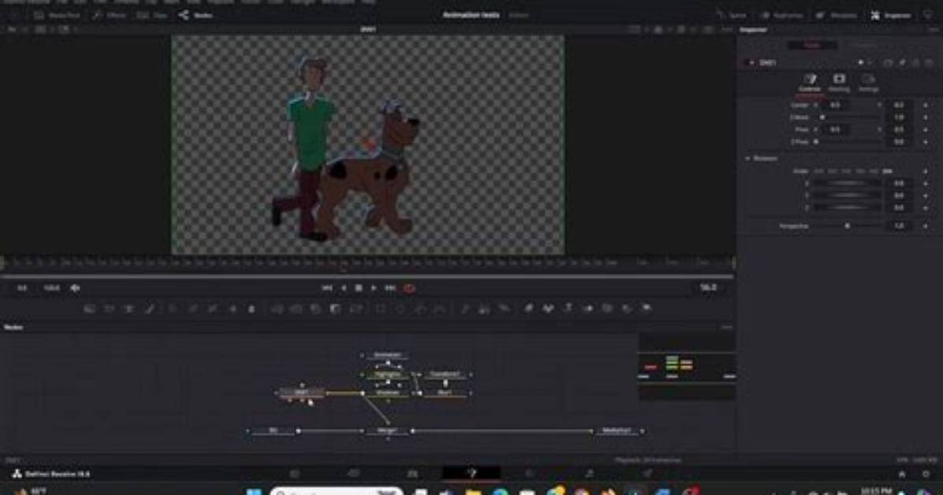Select the Rectangle mask tool
This screenshot has height=495, width=943.
pos(381,308)
